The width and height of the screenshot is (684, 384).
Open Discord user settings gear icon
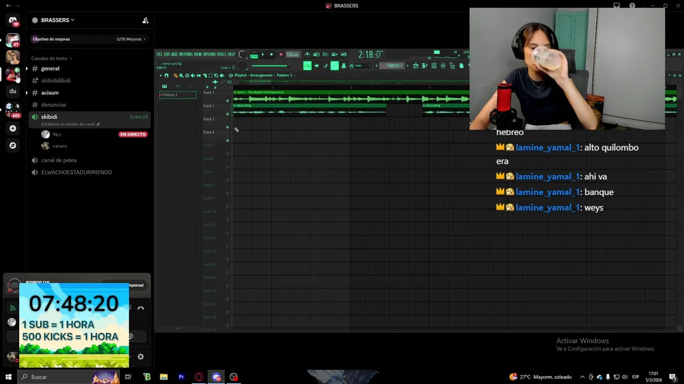141,357
